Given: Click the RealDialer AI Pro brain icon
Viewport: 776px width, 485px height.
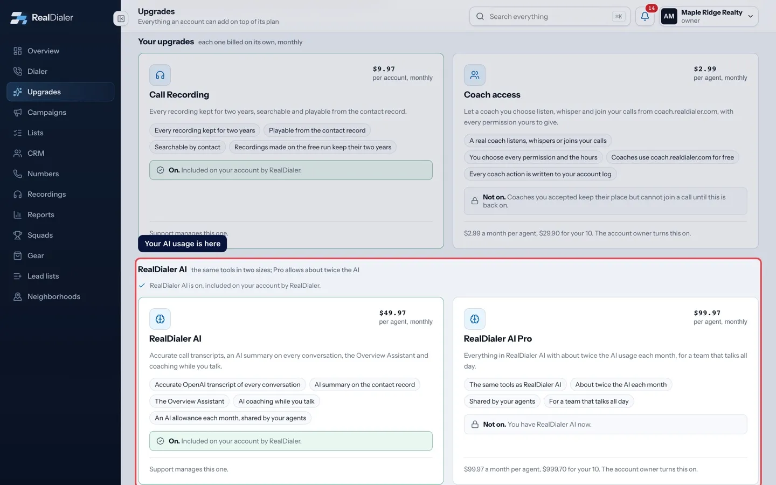Looking at the screenshot, I should [475, 319].
